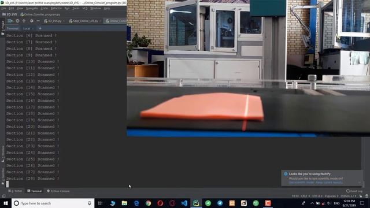Open the Navigate menu
The width and height of the screenshot is (370, 208).
click(x=32, y=8)
